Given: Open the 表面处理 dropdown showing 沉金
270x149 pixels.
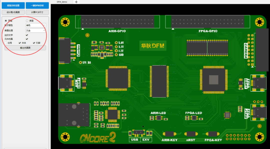Looking at the screenshot, I should coord(36,31).
